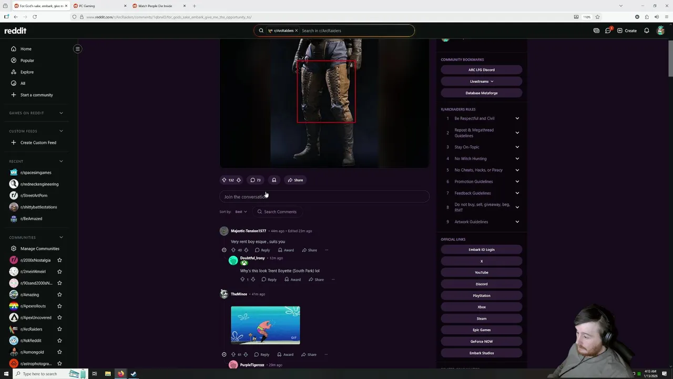Viewport: 673px width, 379px height.
Task: Click the Reddit logo
Action: pyautogui.click(x=15, y=31)
